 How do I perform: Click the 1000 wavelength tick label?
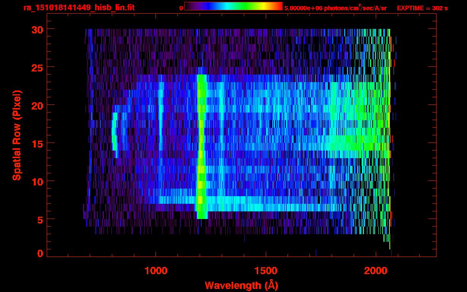point(156,270)
